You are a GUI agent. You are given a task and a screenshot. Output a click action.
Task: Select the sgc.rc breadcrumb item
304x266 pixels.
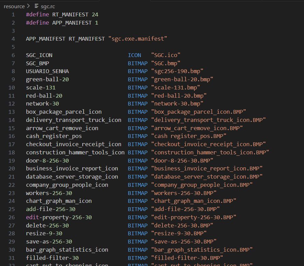49,6
